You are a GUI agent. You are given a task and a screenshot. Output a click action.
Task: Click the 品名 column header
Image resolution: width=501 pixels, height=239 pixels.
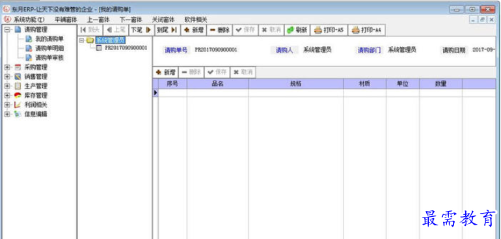(217, 84)
